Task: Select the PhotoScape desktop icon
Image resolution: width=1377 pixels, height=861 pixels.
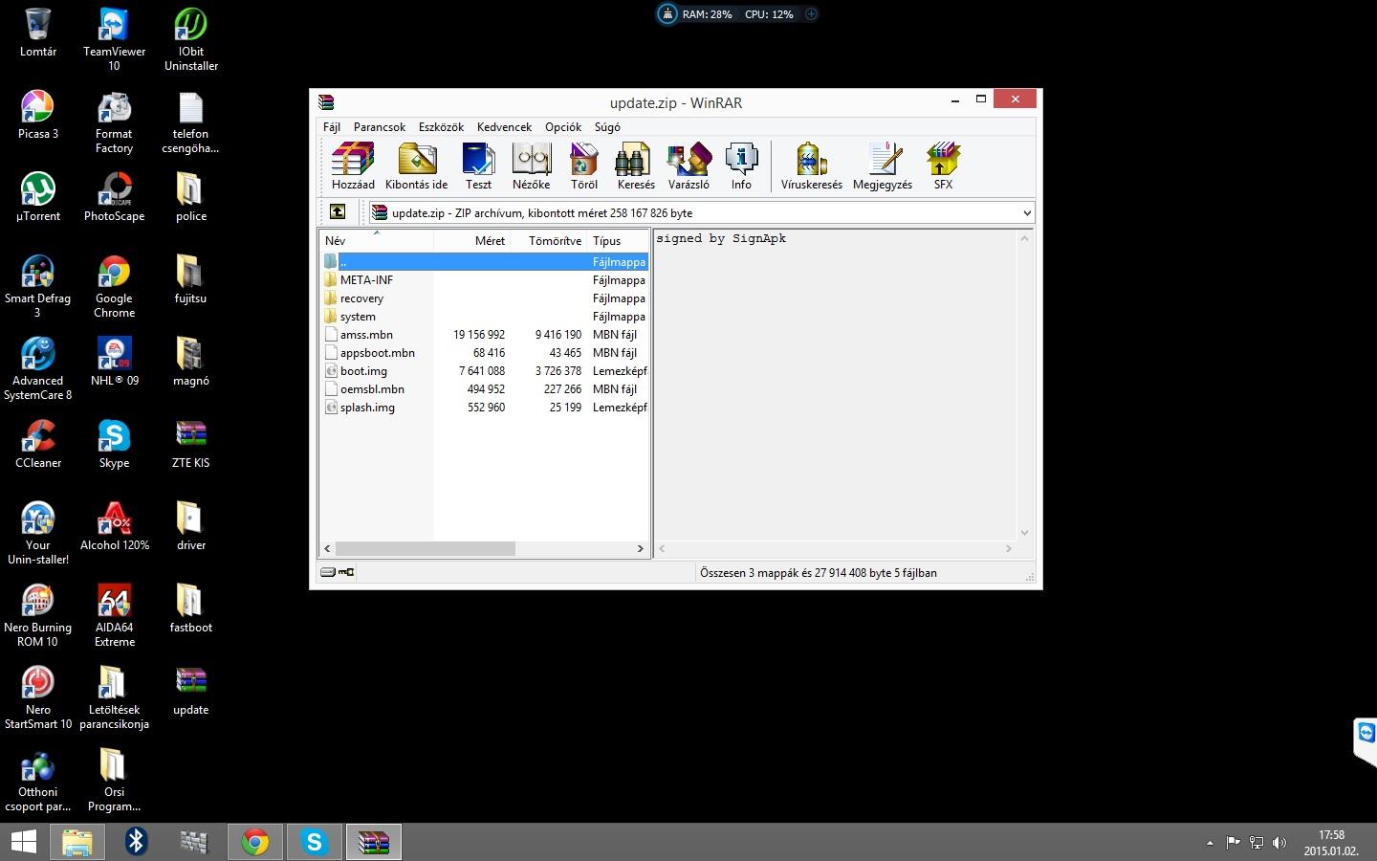Action: tap(114, 197)
